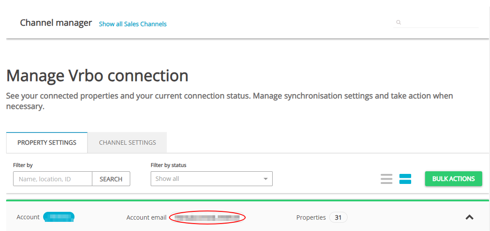
Task: Click the Account email label
Action: click(146, 217)
